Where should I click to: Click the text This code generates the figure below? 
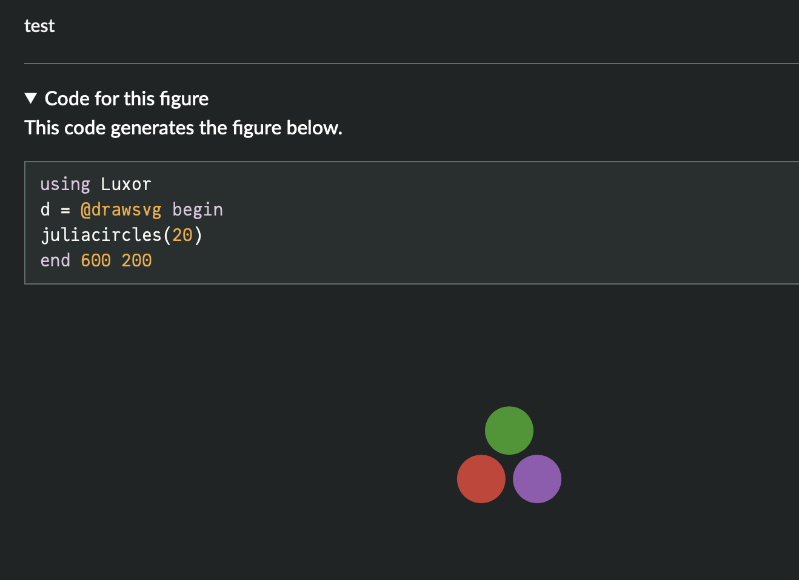click(182, 128)
